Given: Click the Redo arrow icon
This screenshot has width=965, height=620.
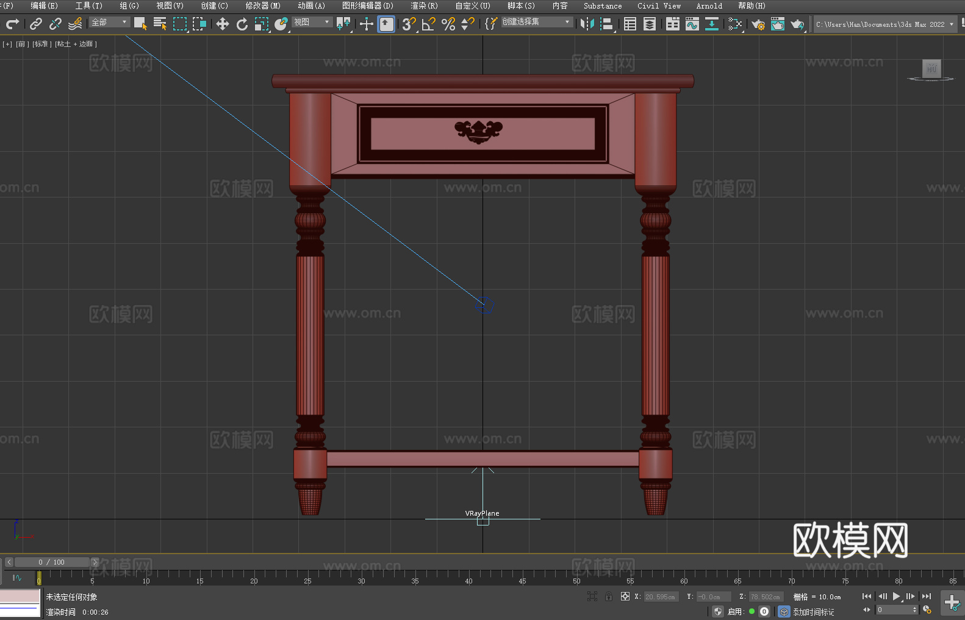Looking at the screenshot, I should (x=12, y=24).
